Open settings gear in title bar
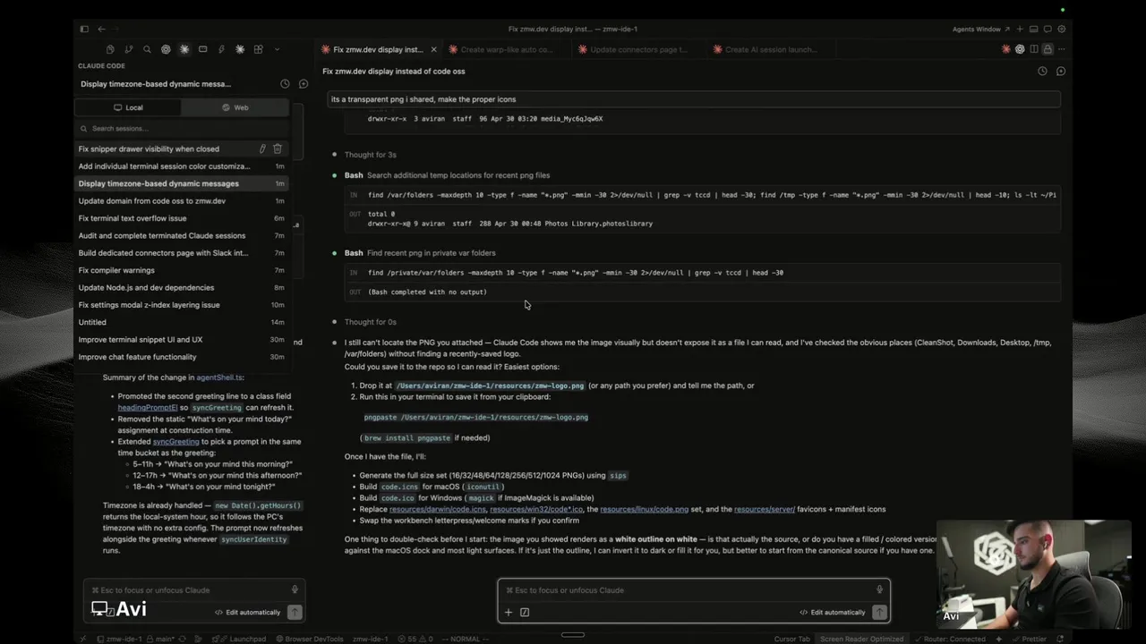The height and width of the screenshot is (644, 1146). (1062, 29)
